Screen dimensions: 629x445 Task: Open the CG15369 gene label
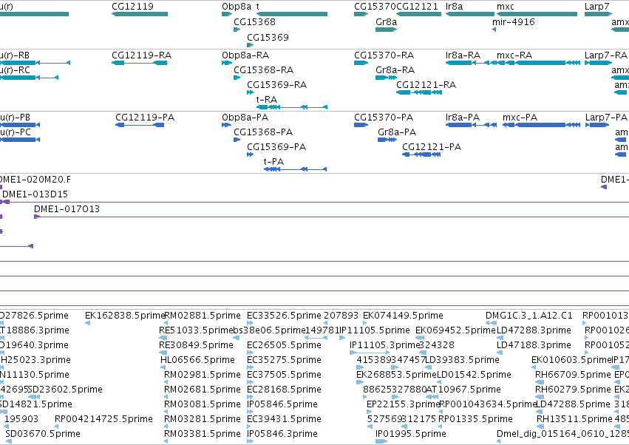click(268, 37)
